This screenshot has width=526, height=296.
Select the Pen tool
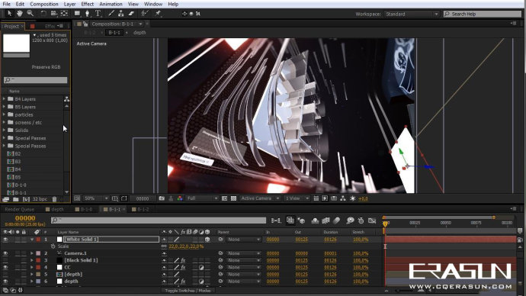(x=87, y=14)
